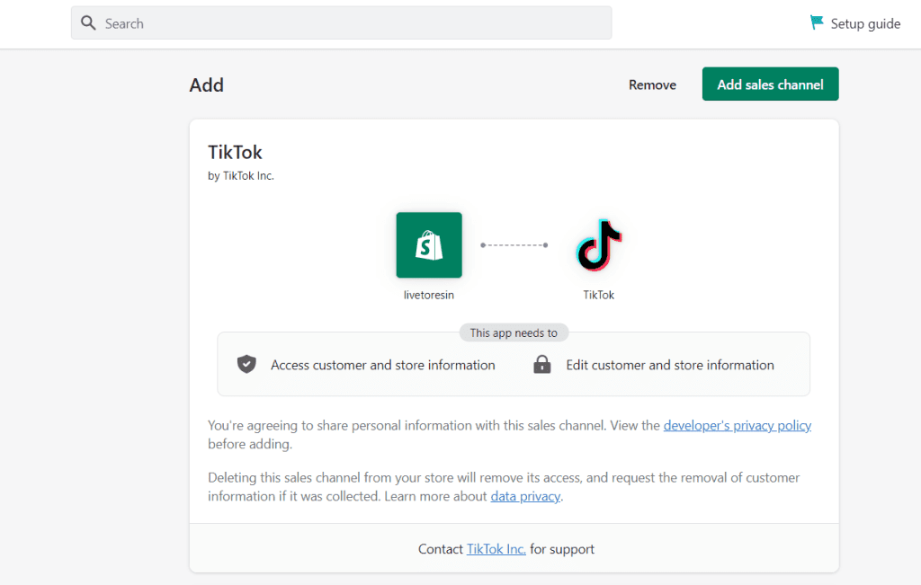Click the 'Access customer and store information' text
The width and height of the screenshot is (921, 585).
(x=383, y=365)
